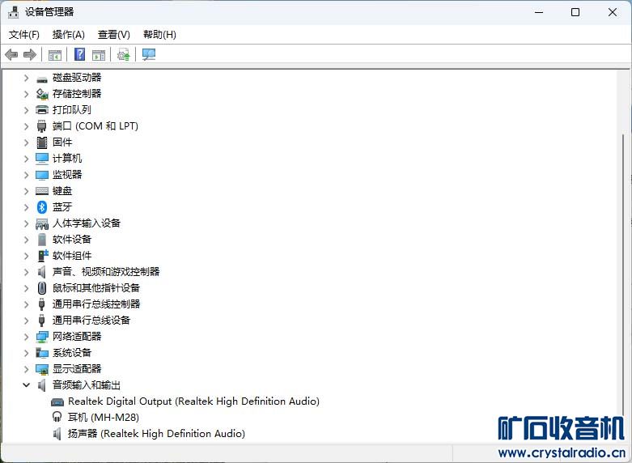Select the keyboard icon beside 键盘

pos(42,191)
